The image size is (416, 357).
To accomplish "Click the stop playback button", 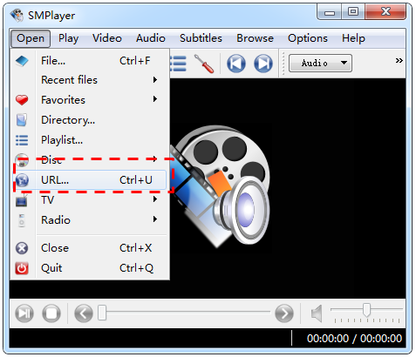I will [51, 313].
